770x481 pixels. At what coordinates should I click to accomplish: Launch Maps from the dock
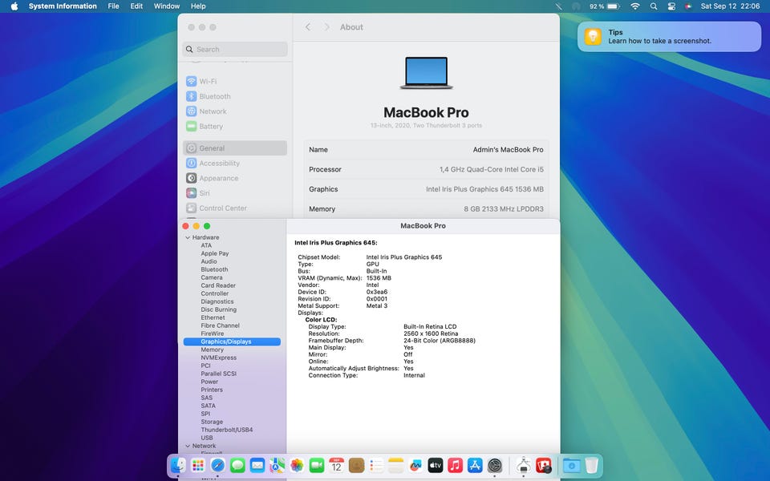click(277, 465)
